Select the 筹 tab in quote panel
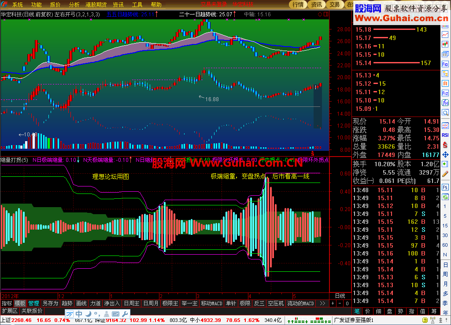Image resolution: width=451 pixels, height=325 pixels. point(434,311)
